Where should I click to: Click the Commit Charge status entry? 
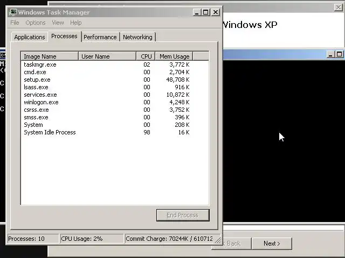169,239
